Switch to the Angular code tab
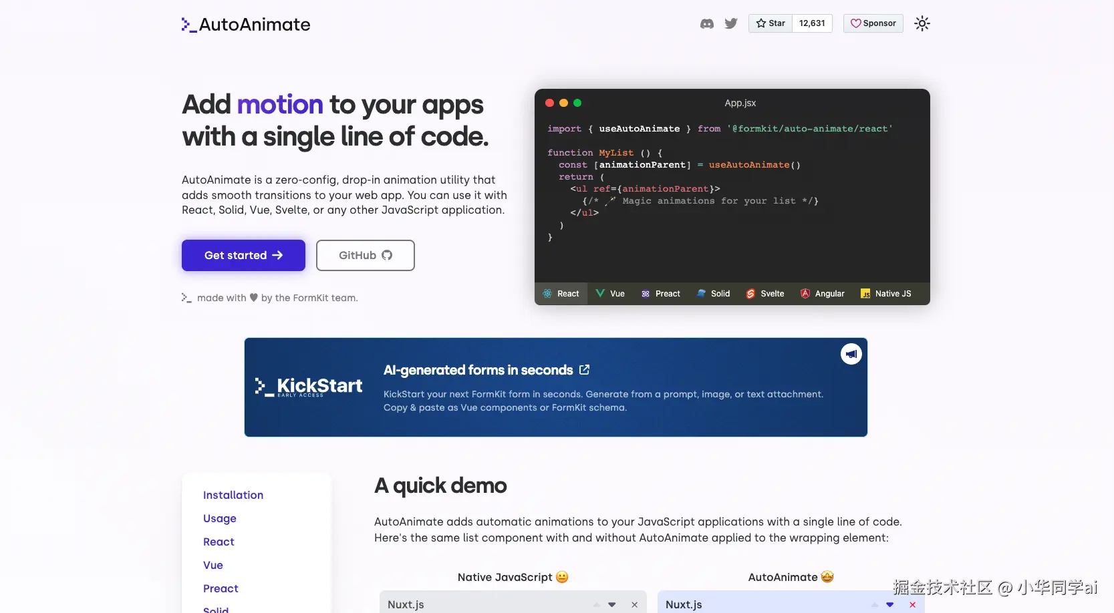This screenshot has height=613, width=1114. click(823, 294)
